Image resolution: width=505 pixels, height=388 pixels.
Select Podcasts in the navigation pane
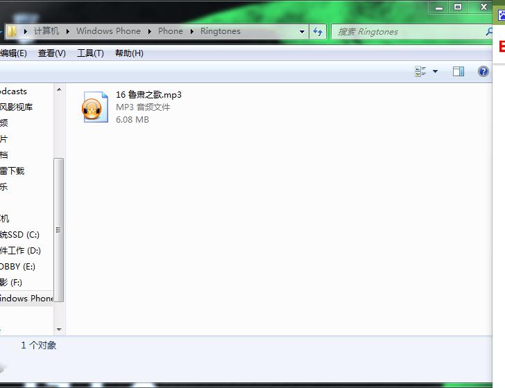tap(14, 91)
